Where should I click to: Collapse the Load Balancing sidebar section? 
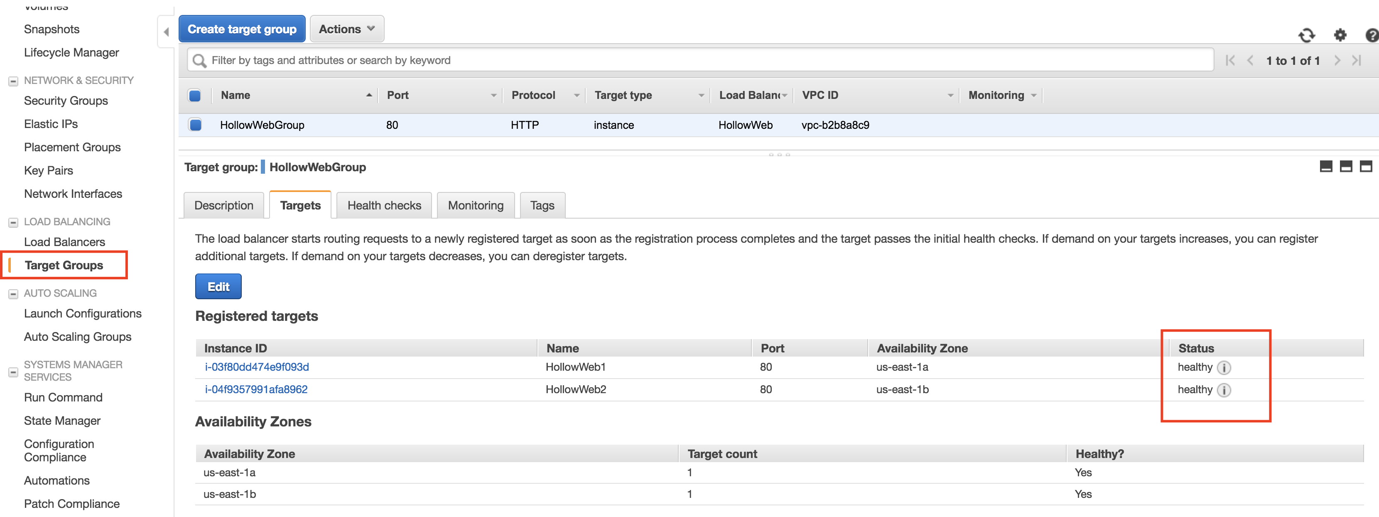click(x=13, y=222)
